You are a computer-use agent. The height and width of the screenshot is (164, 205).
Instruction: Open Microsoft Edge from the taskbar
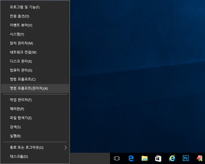[131, 158]
